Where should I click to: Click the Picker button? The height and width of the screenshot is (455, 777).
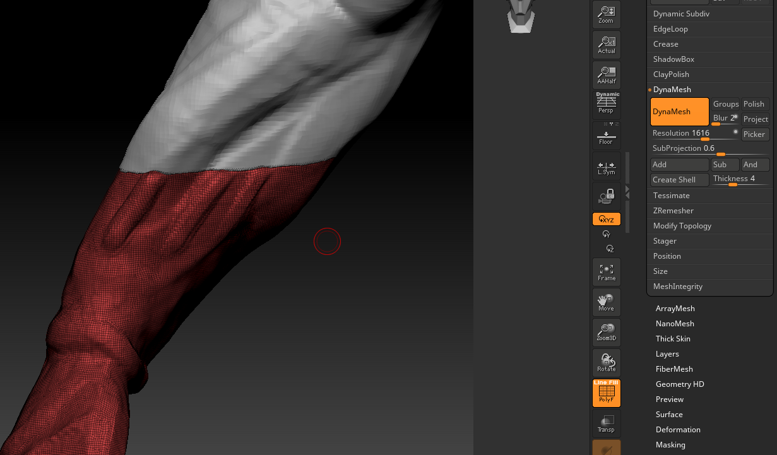coord(756,134)
